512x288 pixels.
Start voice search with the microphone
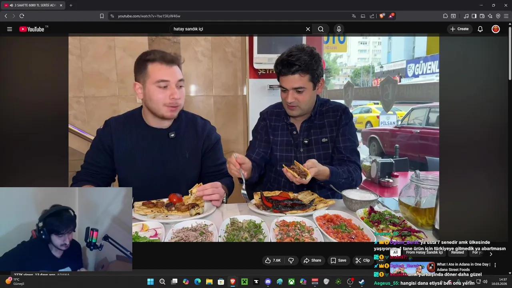pyautogui.click(x=339, y=29)
